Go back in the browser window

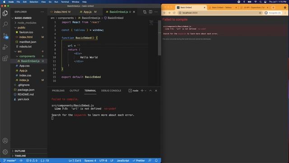(x=164, y=13)
